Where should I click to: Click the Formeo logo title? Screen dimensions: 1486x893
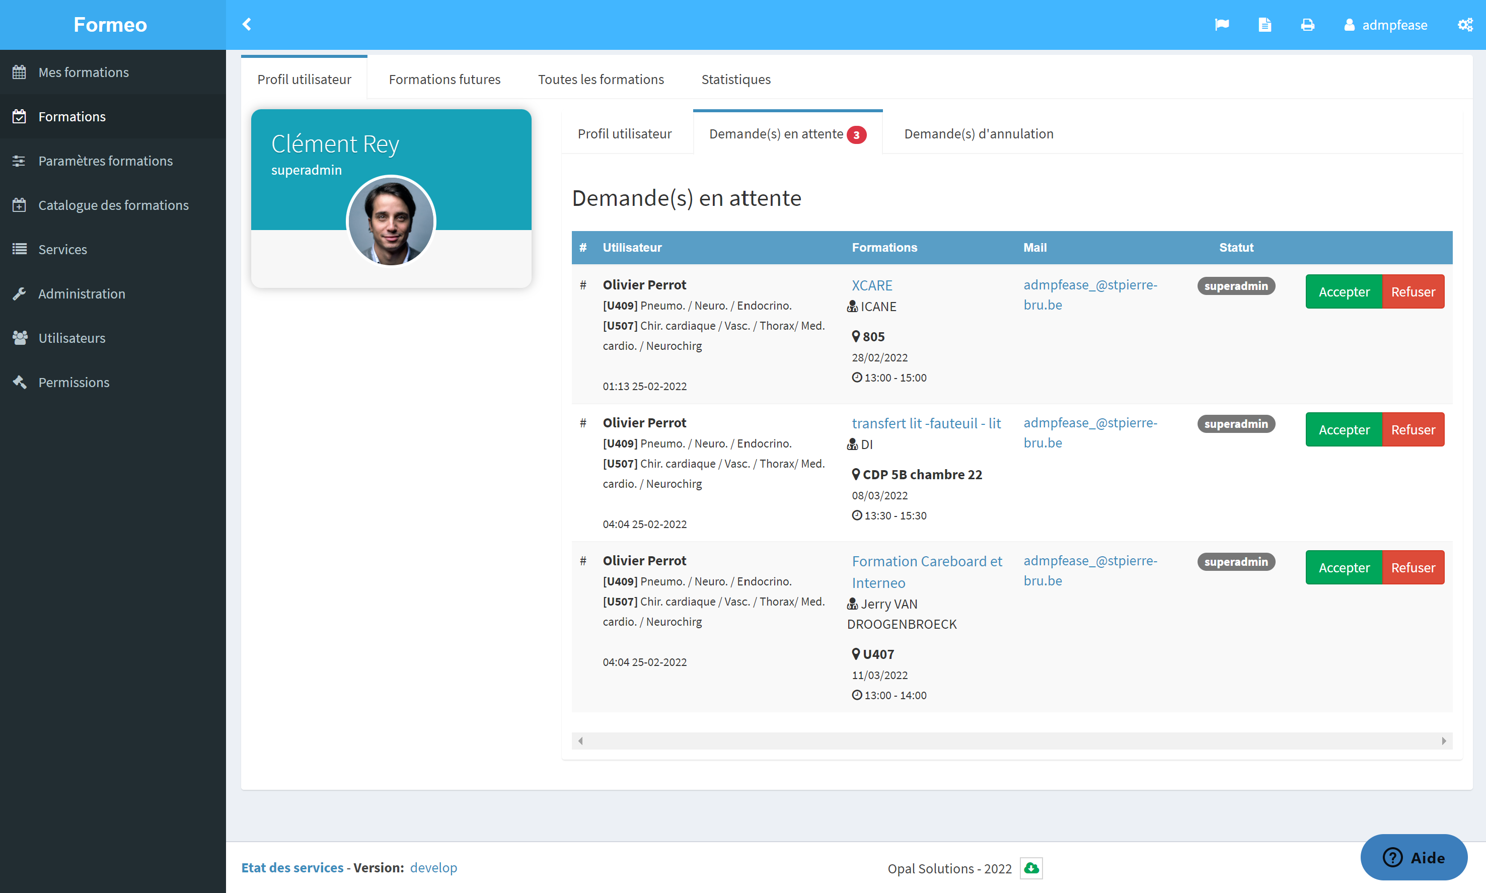point(110,25)
